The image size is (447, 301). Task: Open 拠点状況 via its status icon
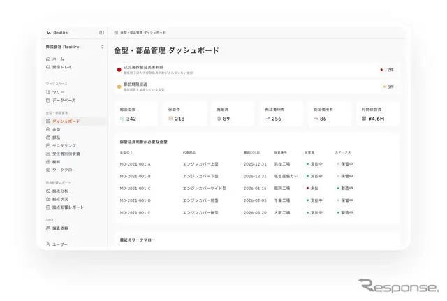[x=48, y=199]
